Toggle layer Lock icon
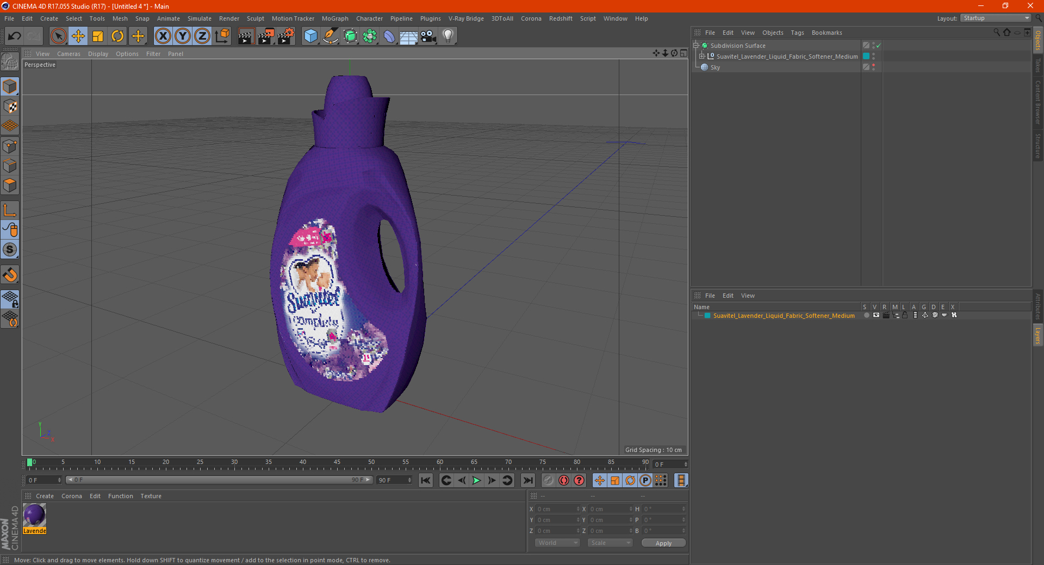Screen dimensions: 1044x565 click(x=905, y=315)
